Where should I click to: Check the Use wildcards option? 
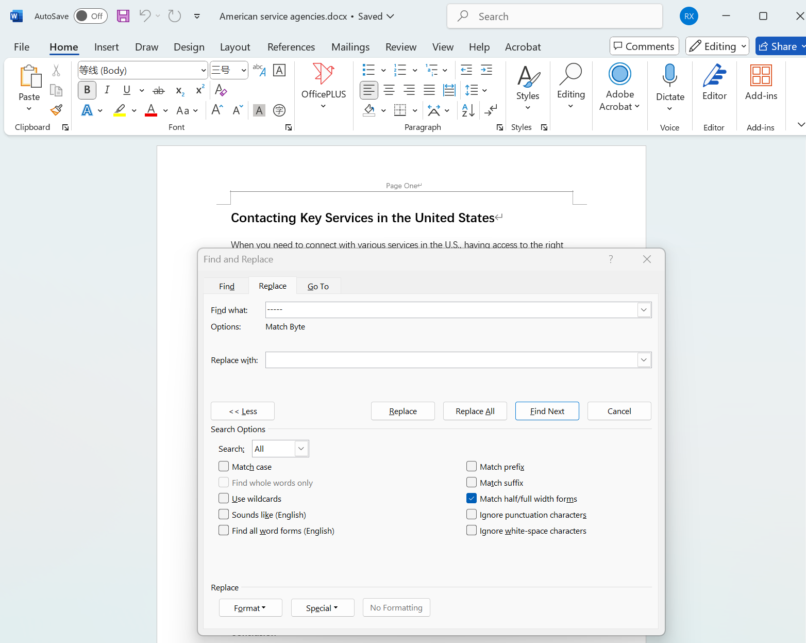[x=224, y=499]
